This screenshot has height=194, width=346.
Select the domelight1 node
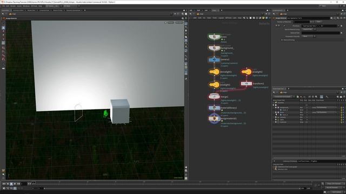[214, 72]
